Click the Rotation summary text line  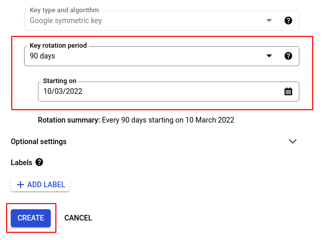pyautogui.click(x=136, y=120)
